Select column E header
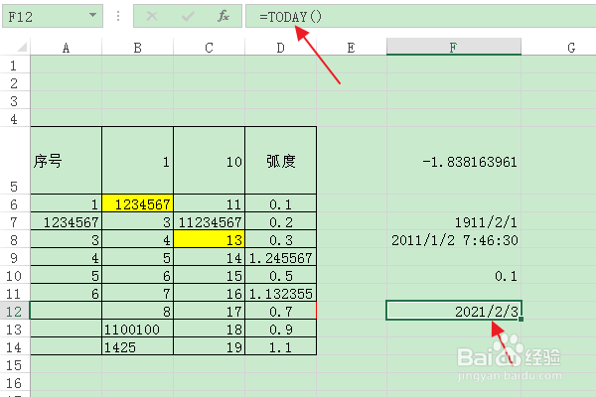The height and width of the screenshot is (397, 596). 352,48
